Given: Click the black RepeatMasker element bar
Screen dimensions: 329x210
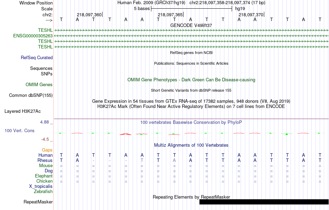Looking at the screenshot, I should tap(264, 202).
